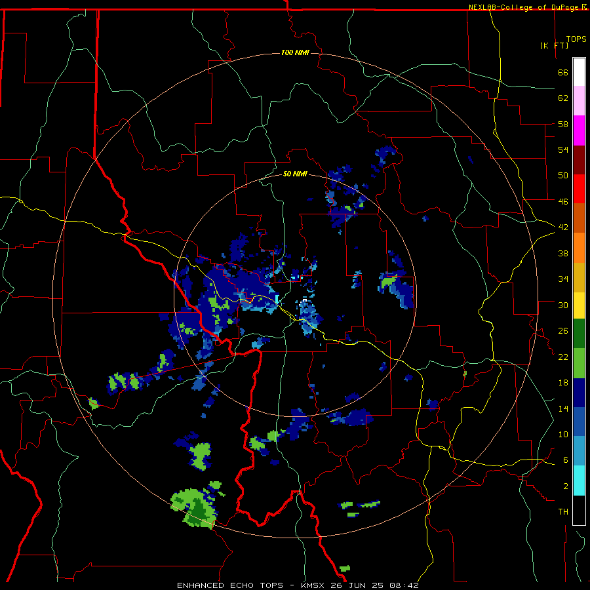Click the '[K FT]' units label

click(x=554, y=45)
